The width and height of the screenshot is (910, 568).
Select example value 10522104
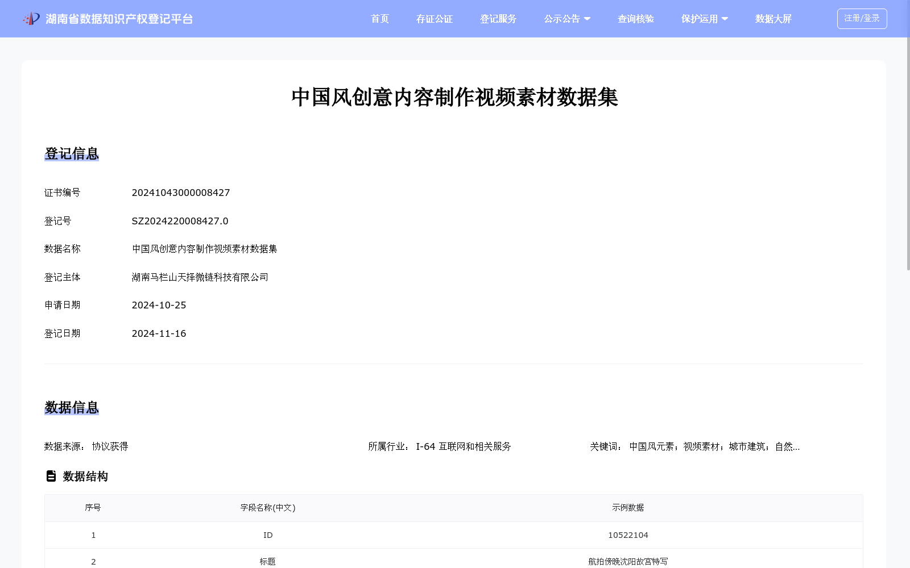628,535
